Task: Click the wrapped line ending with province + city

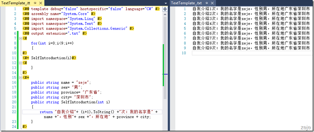Action: point(97,117)
